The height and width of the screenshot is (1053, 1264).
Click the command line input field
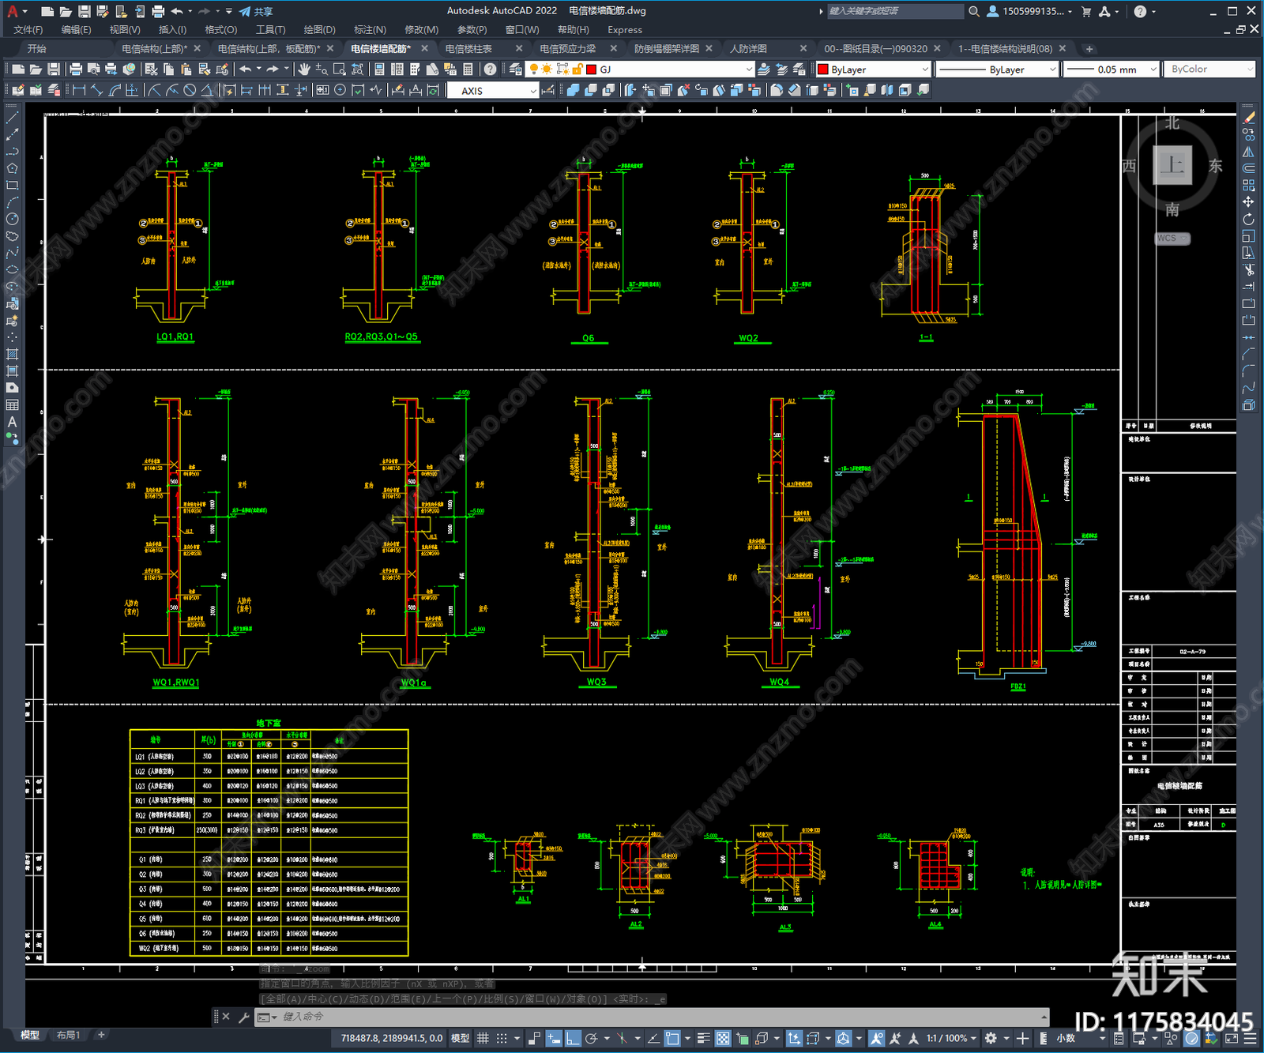[x=660, y=1017]
